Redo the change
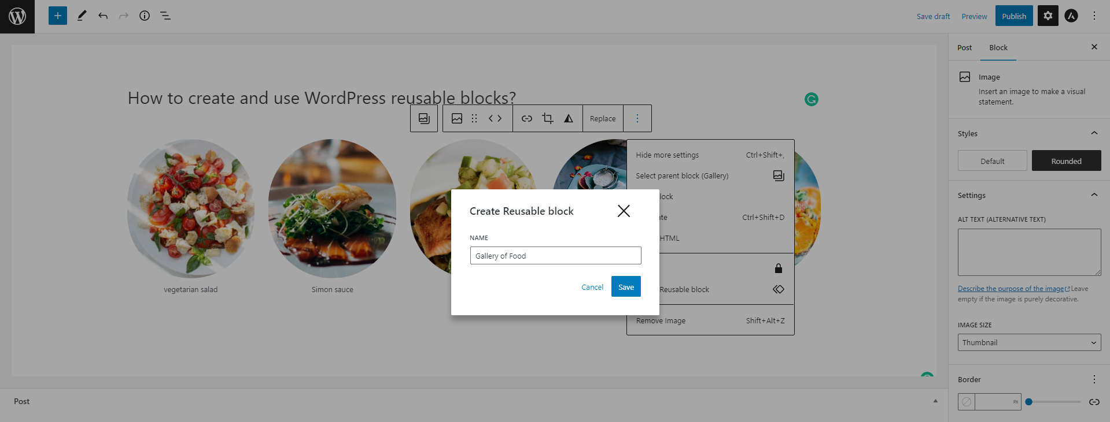 (x=124, y=16)
